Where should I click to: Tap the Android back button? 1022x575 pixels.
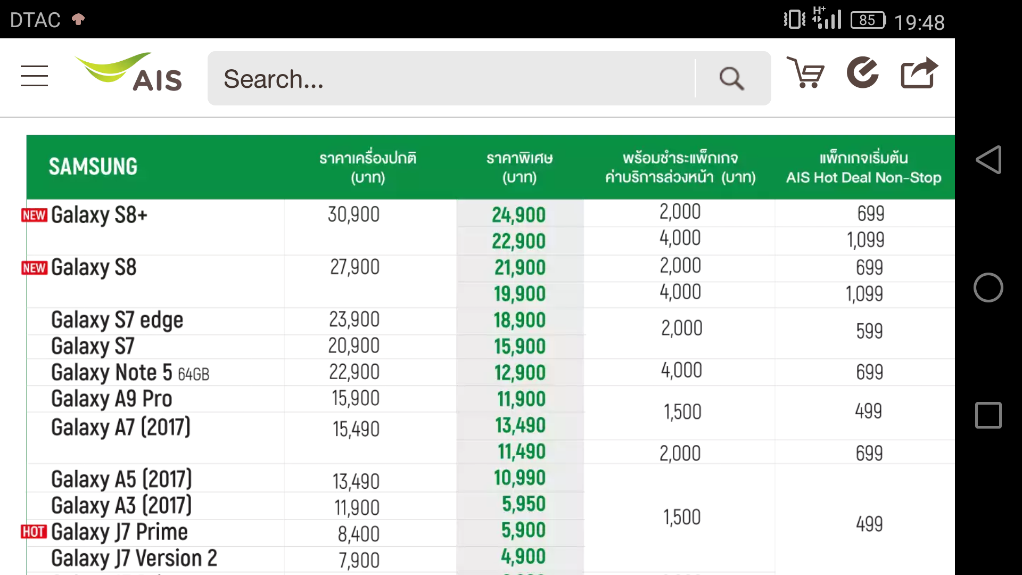pos(988,160)
